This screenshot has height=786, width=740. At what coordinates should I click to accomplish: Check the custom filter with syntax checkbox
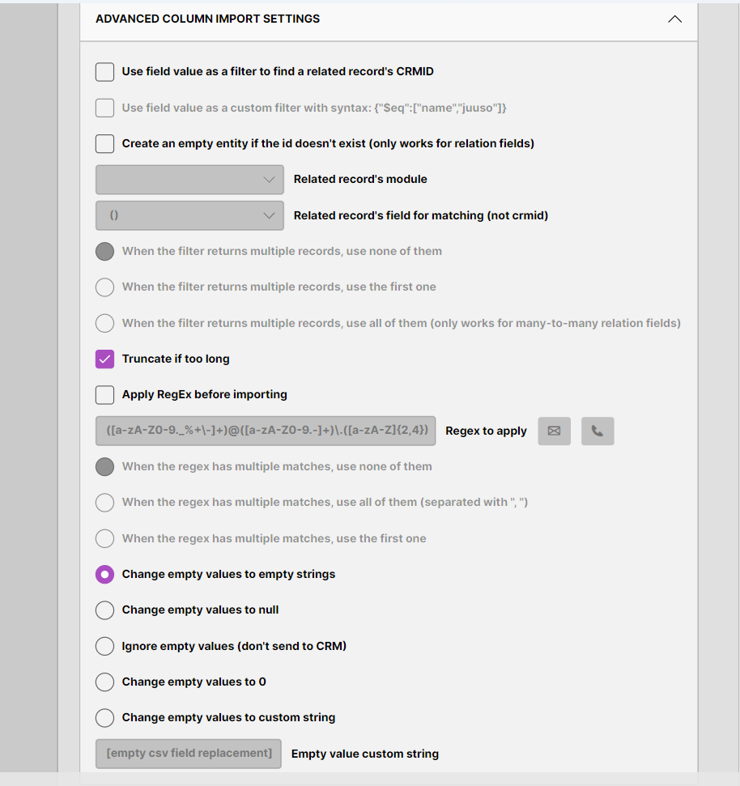[x=104, y=108]
